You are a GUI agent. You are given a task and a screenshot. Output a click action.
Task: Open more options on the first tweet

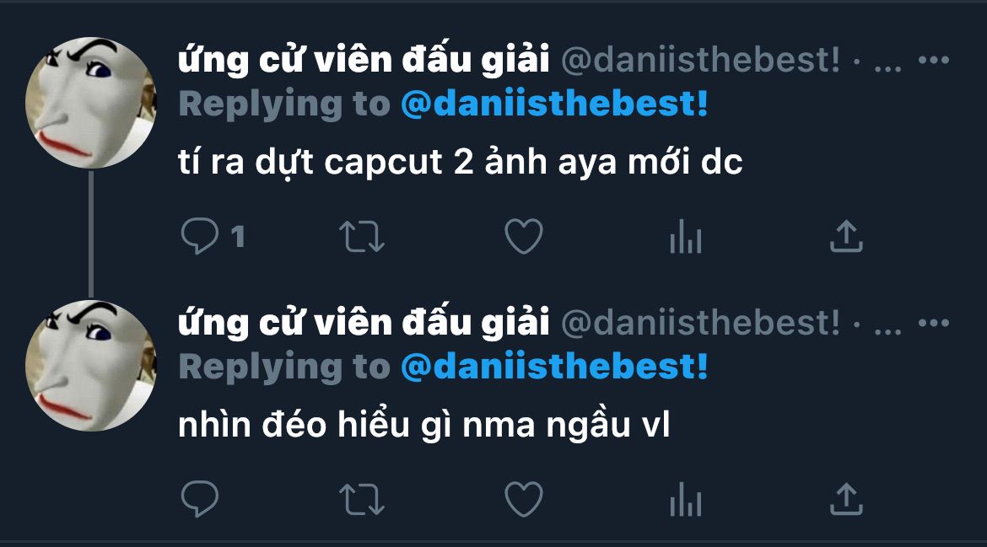[x=934, y=61]
